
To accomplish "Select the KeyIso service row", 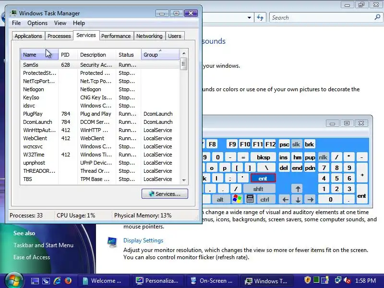I will pyautogui.click(x=100, y=97).
